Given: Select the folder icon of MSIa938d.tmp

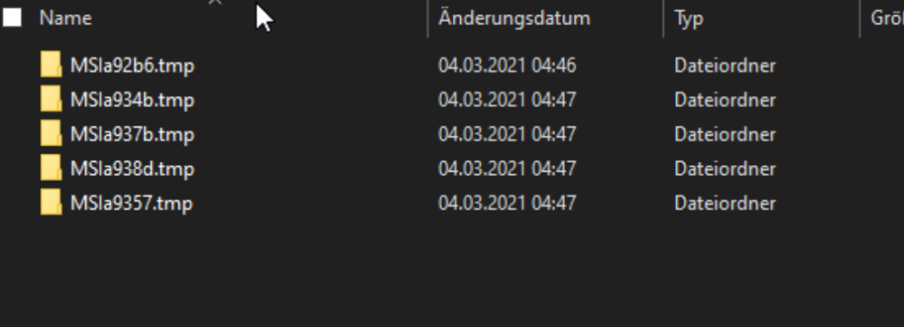Looking at the screenshot, I should [x=51, y=168].
